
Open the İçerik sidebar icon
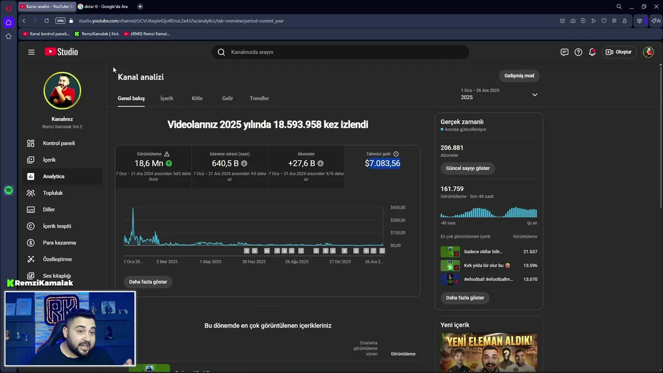coord(31,160)
